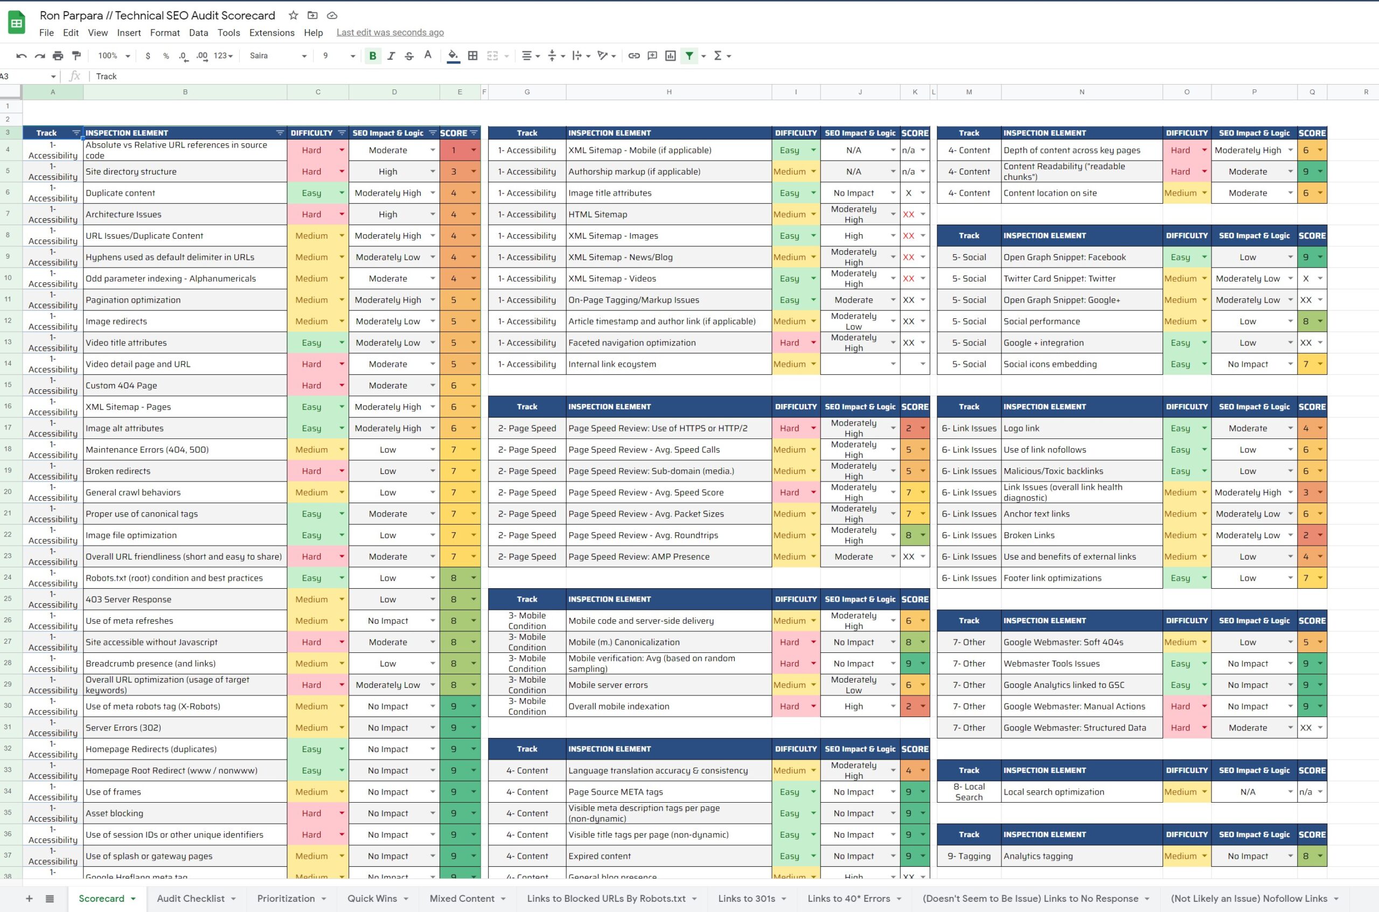Viewport: 1379px width, 912px height.
Task: Open the text color picker
Action: click(x=428, y=56)
